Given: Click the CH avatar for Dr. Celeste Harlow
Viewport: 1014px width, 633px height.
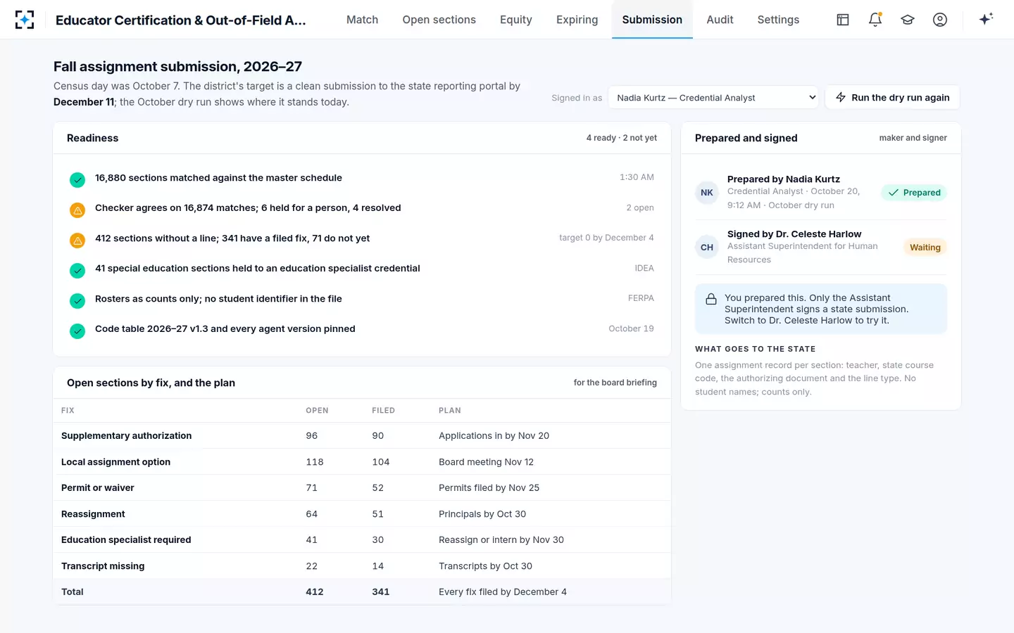Looking at the screenshot, I should point(707,247).
